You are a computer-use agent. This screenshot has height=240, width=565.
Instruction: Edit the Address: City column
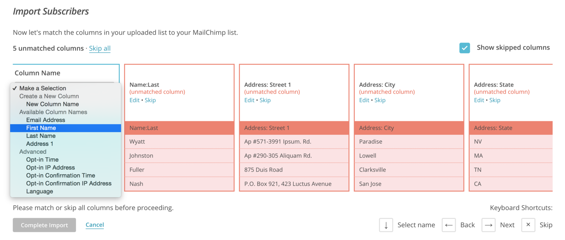click(x=364, y=100)
